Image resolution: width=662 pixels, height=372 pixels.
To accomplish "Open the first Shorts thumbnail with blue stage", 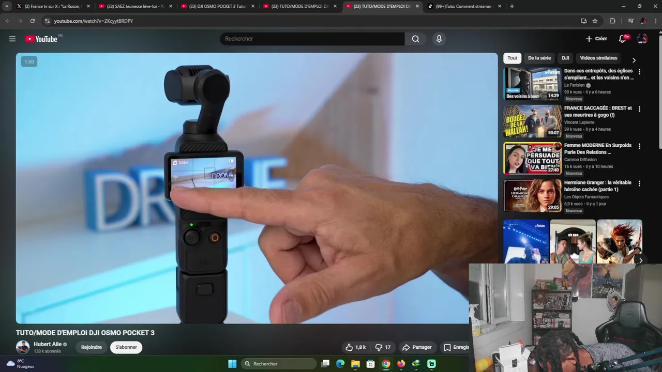I will pyautogui.click(x=526, y=241).
